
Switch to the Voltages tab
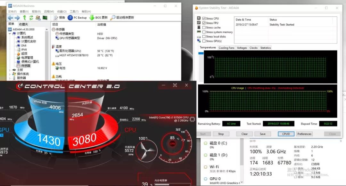242,48
